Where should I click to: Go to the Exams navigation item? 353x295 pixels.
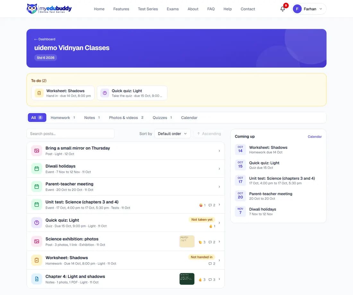pyautogui.click(x=173, y=9)
